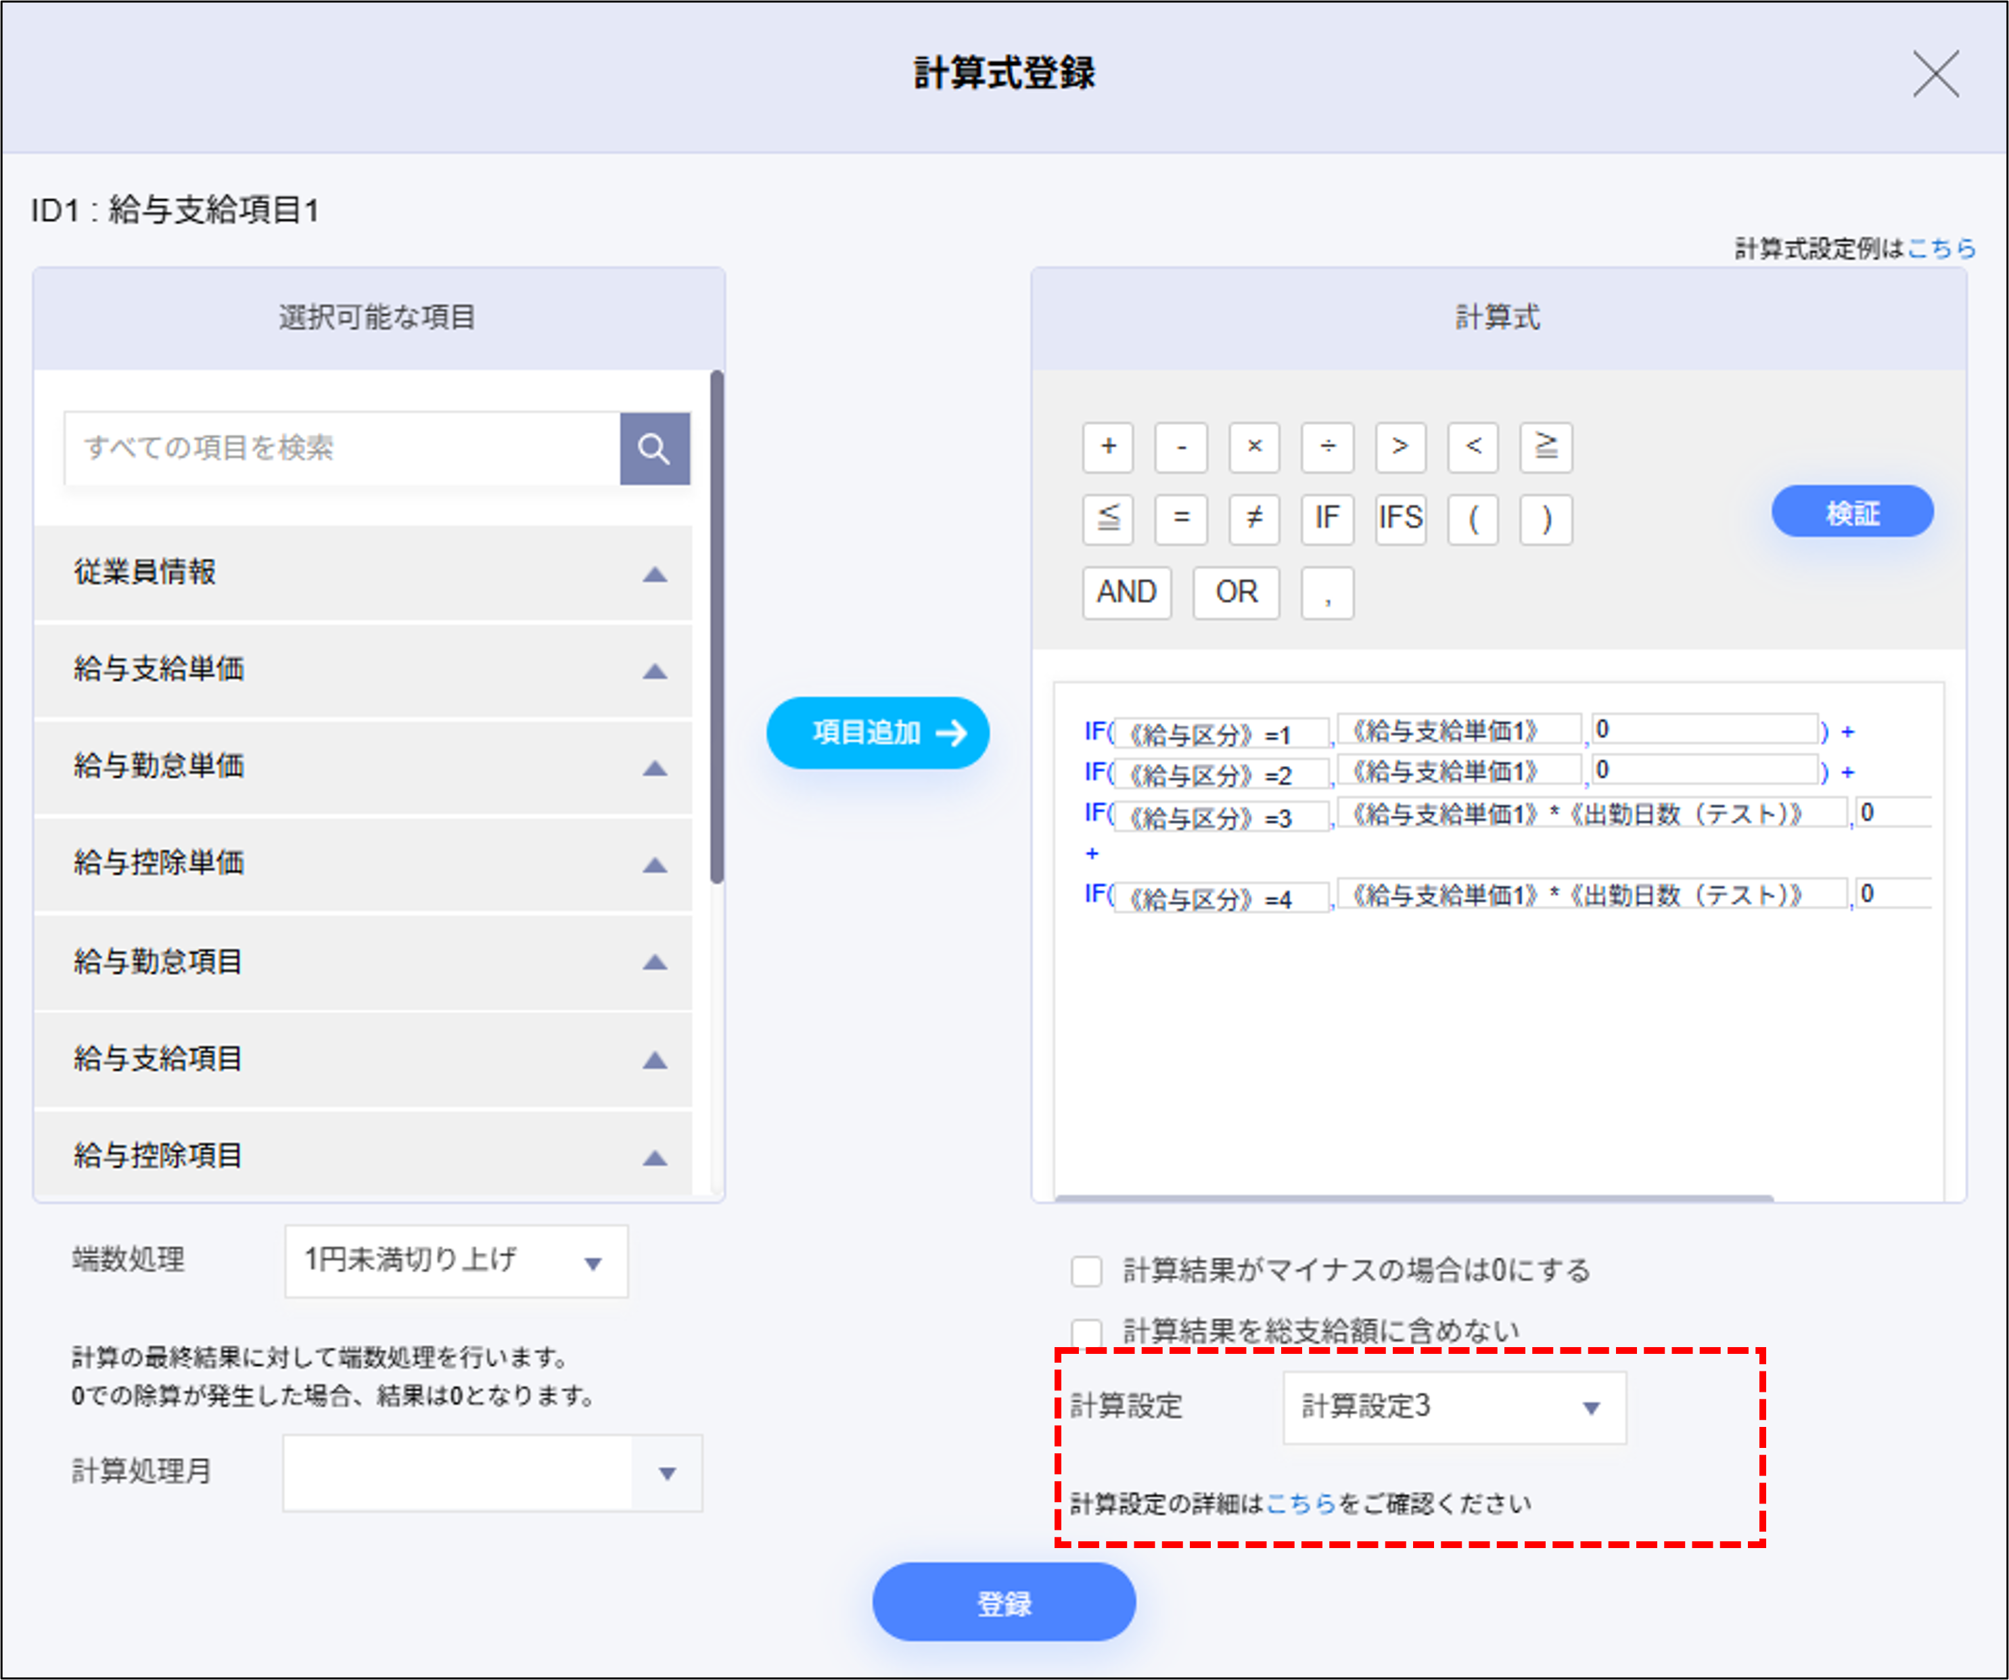
Task: Insert an IF function
Action: tap(1327, 520)
